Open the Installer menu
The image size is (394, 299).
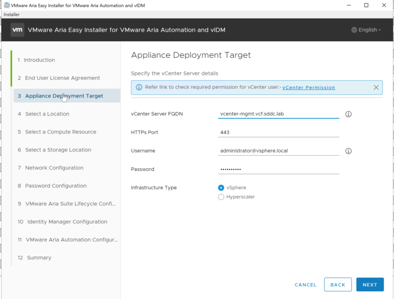[12, 15]
